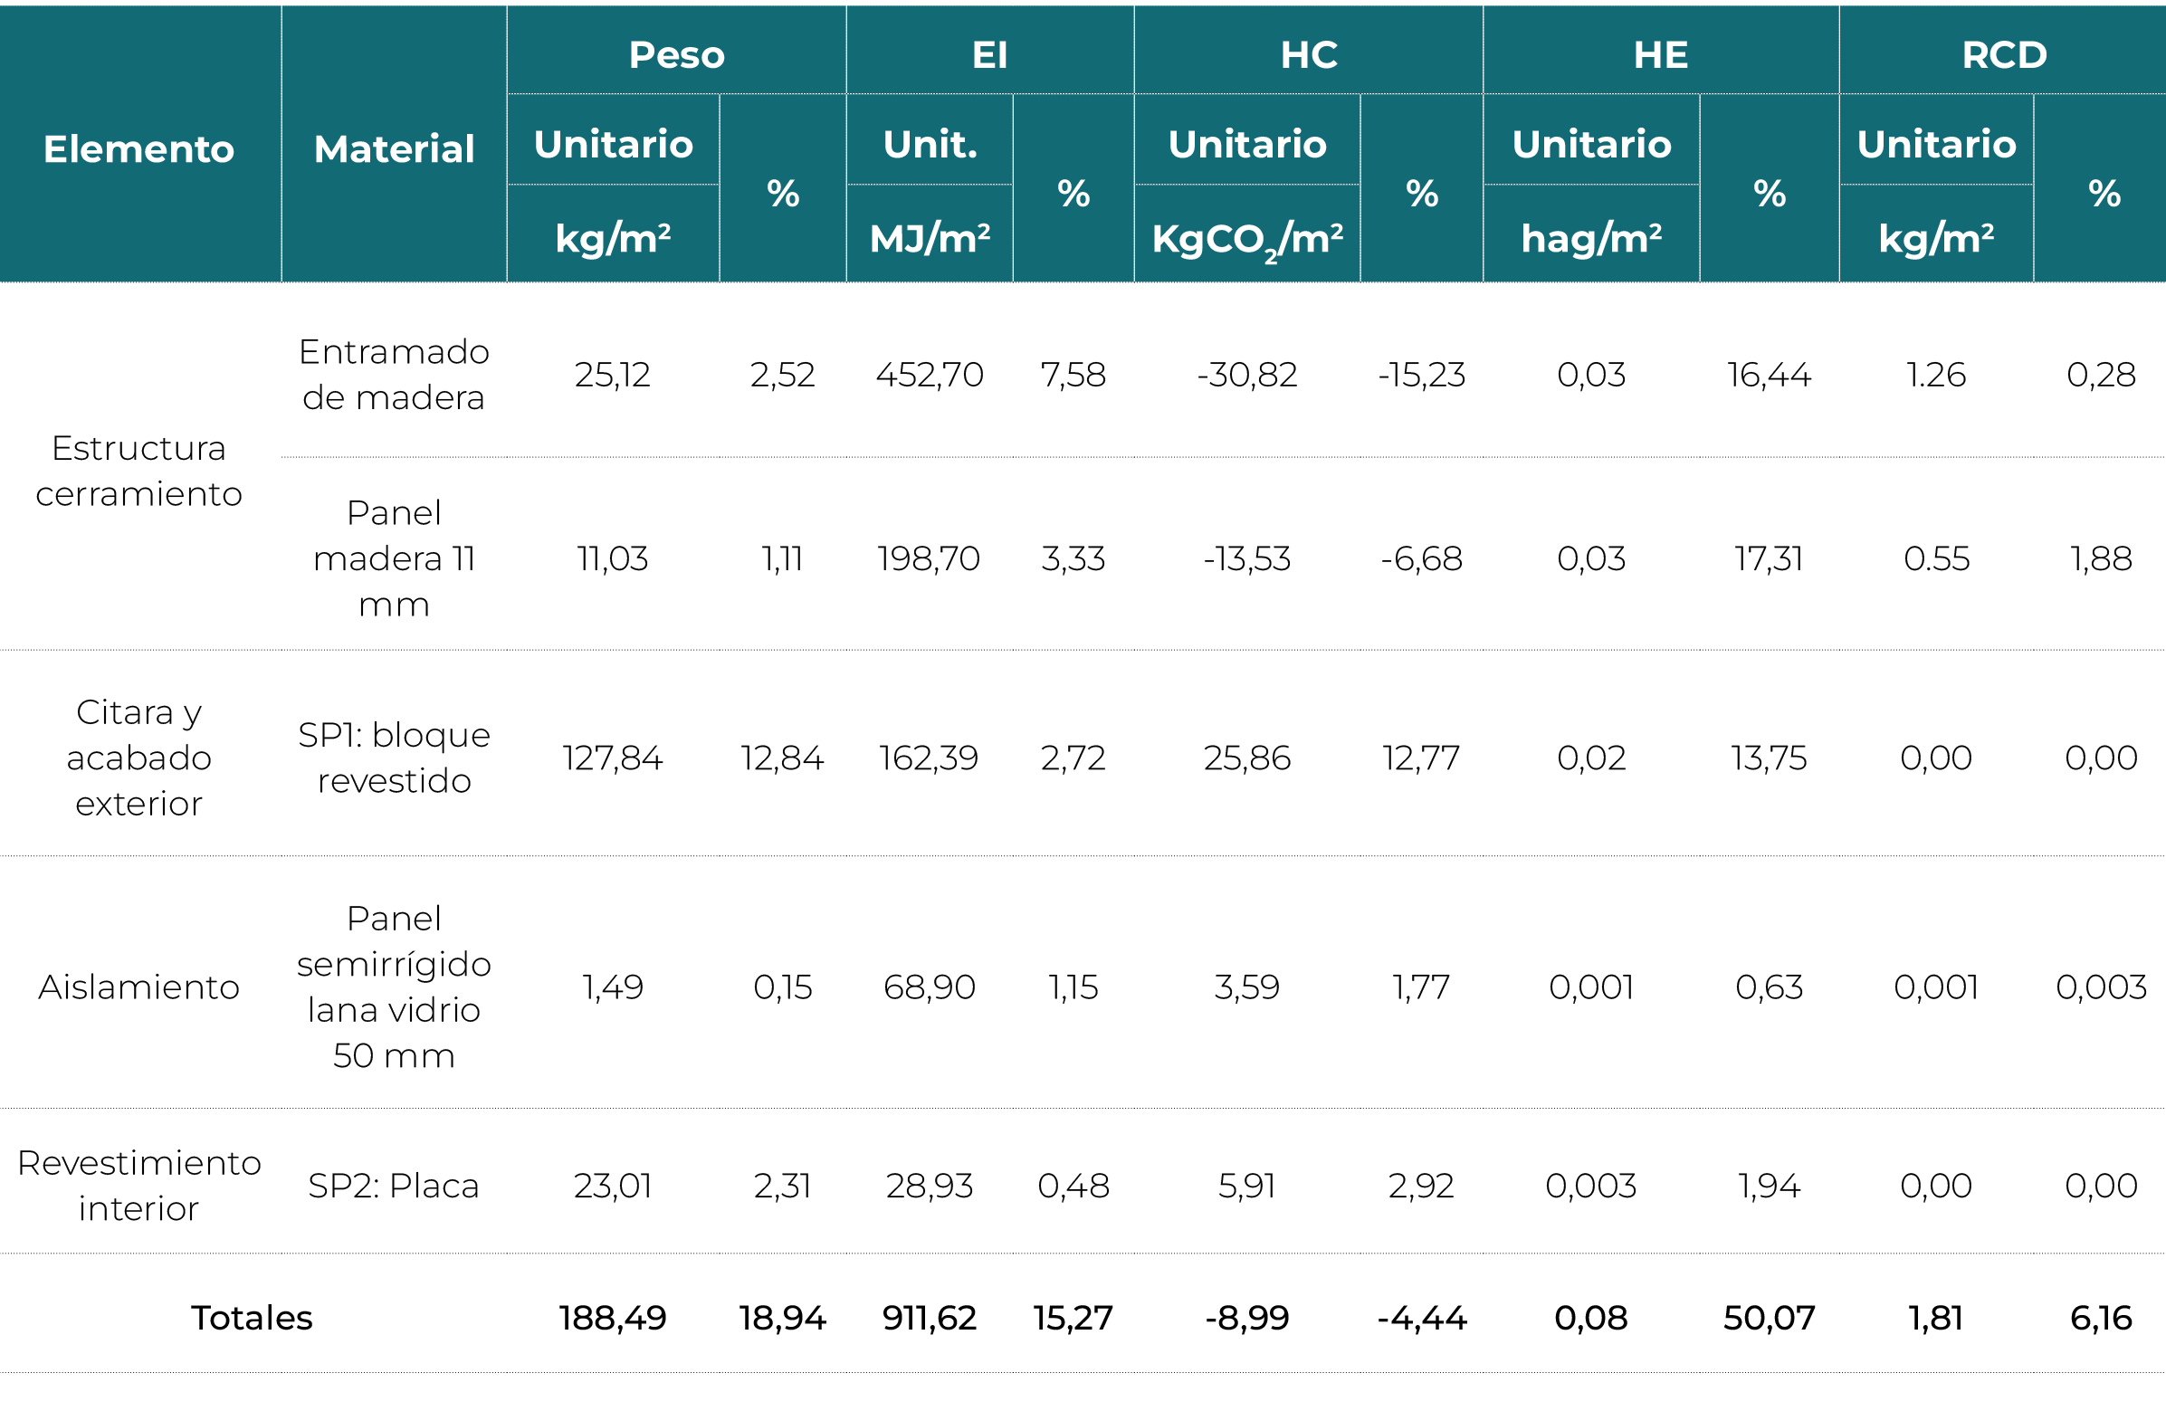Click the HC group header

tap(1308, 54)
